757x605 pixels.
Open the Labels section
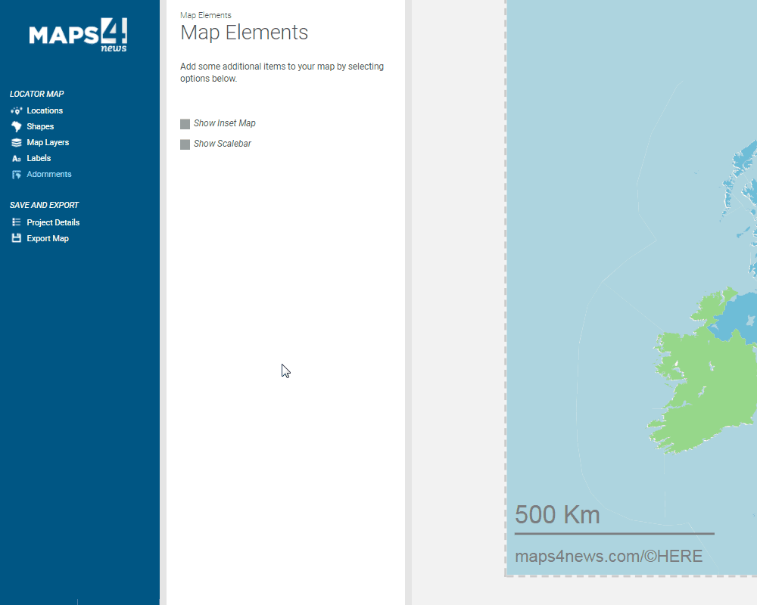point(39,158)
